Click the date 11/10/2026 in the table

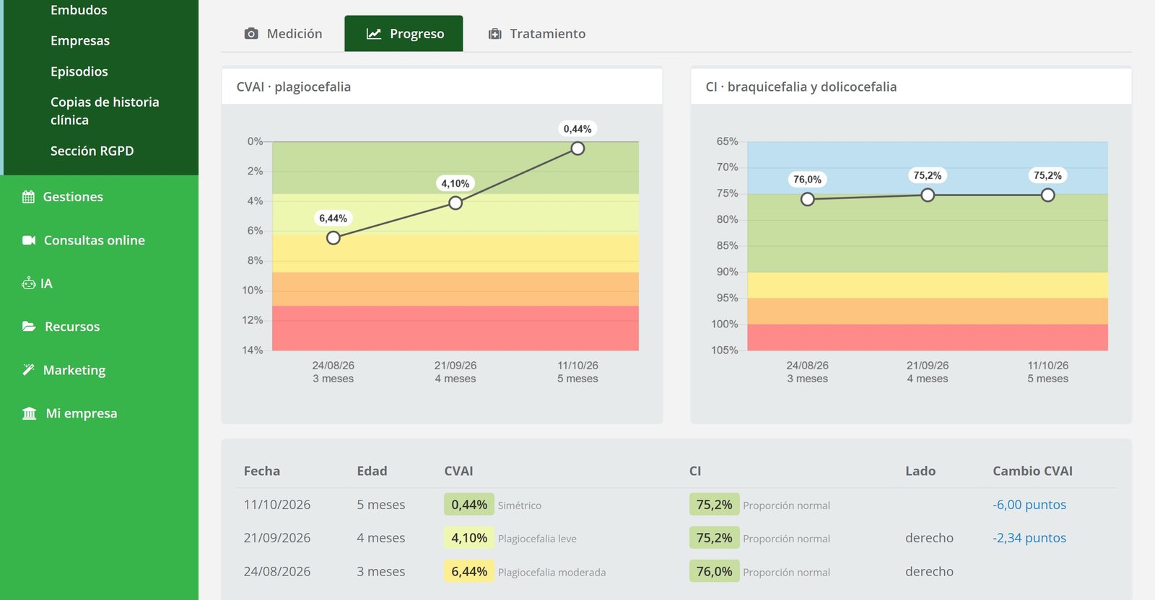pos(277,505)
